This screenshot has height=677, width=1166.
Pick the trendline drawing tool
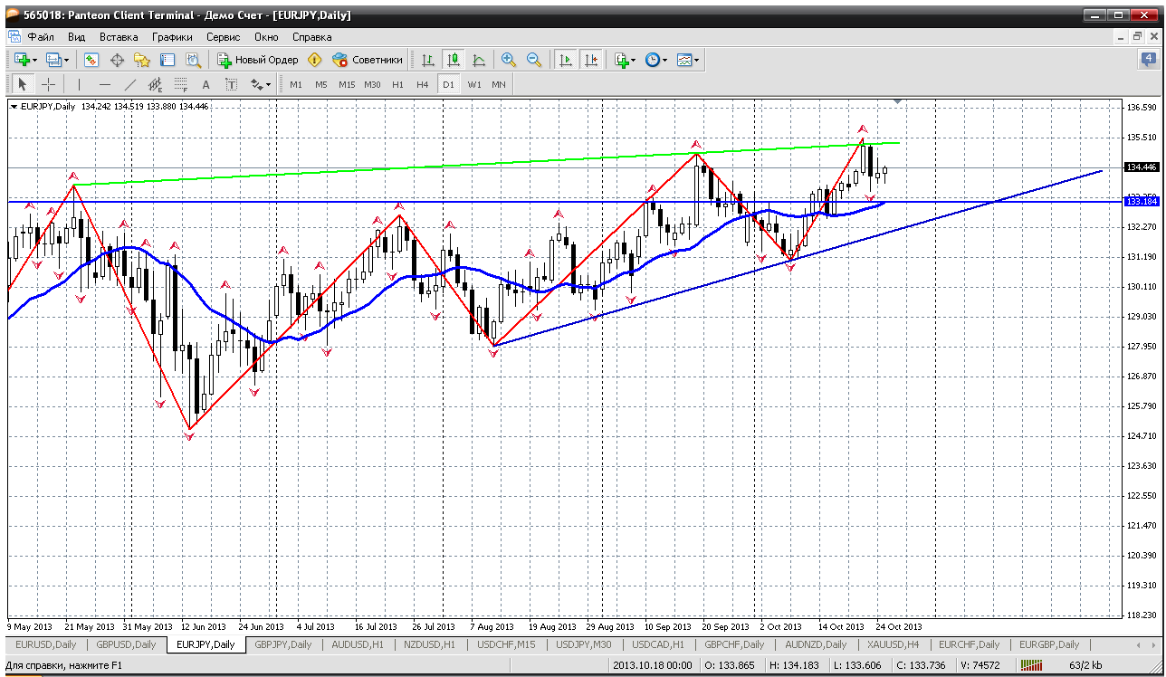click(x=130, y=84)
